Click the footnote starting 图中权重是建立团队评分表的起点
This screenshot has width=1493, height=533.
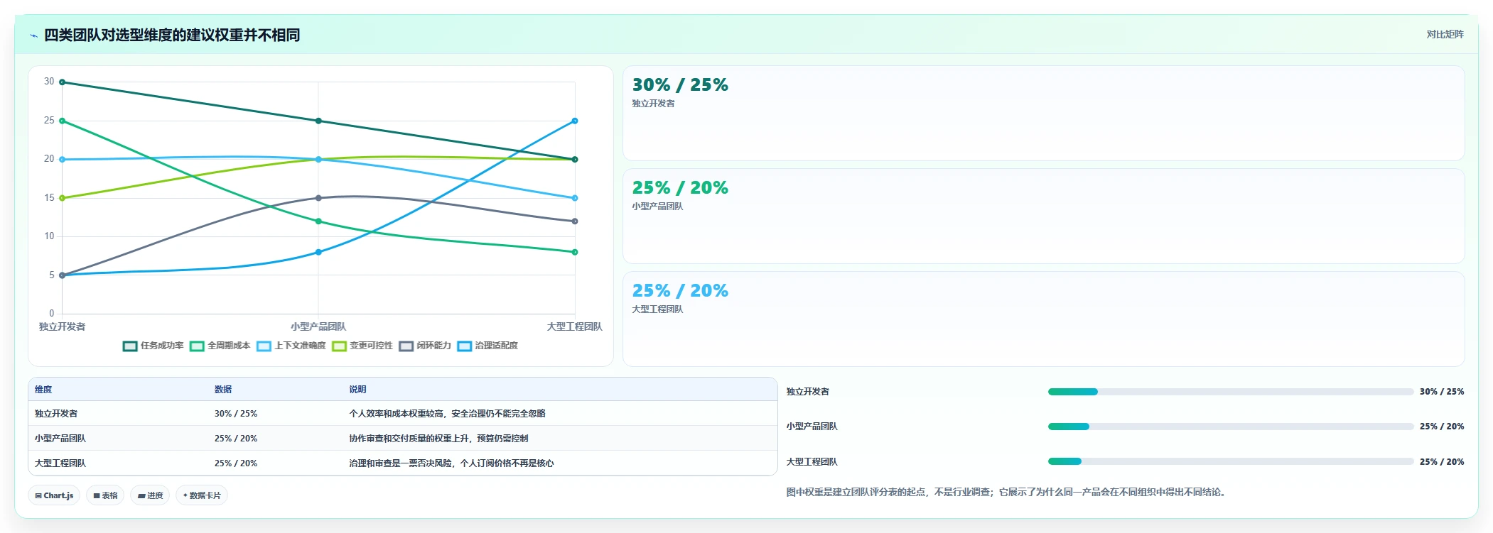pos(1008,492)
